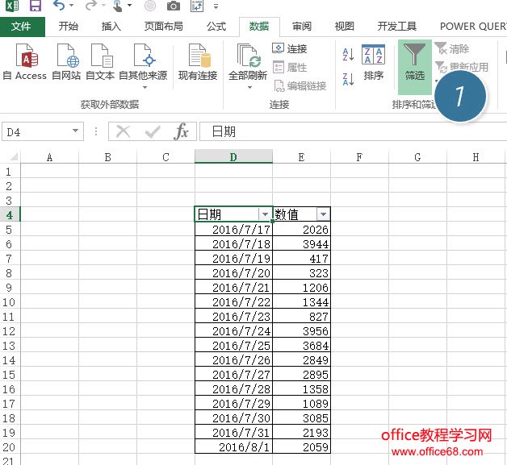Viewport: 507px width, 465px height.
Task: Open the camera tool in quick access
Action: (x=174, y=6)
